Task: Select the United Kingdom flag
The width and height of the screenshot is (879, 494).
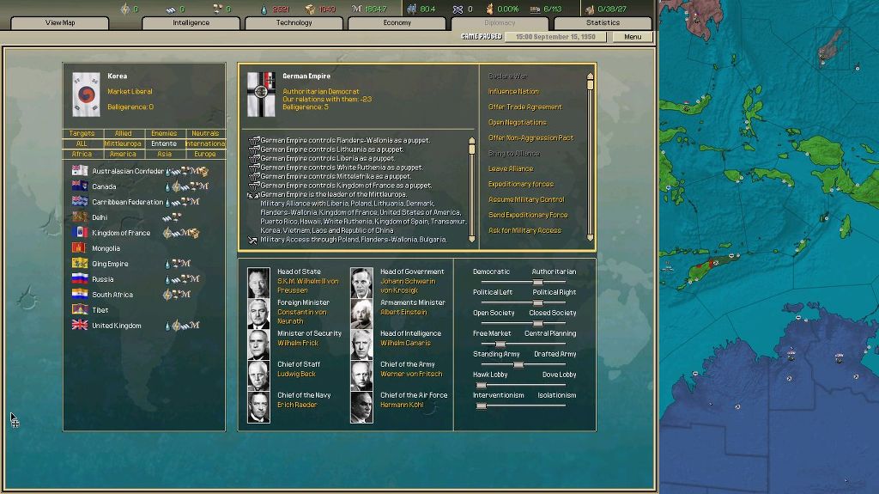Action: click(80, 325)
